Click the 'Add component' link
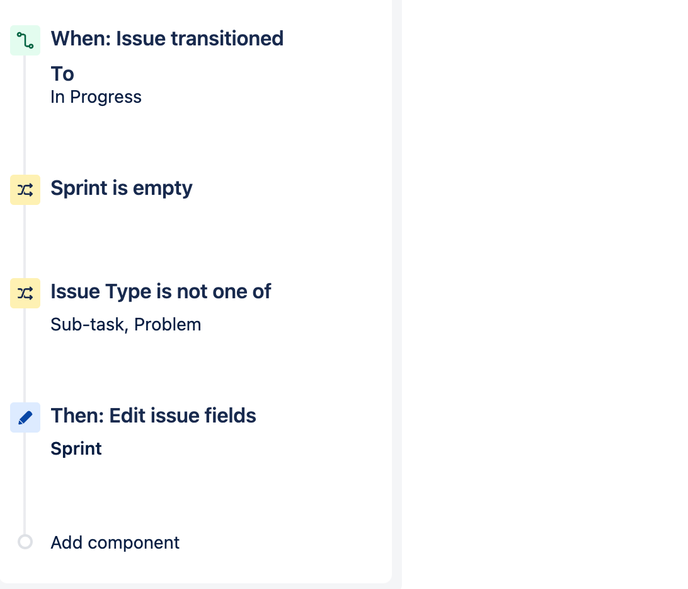This screenshot has height=589, width=688. click(115, 542)
